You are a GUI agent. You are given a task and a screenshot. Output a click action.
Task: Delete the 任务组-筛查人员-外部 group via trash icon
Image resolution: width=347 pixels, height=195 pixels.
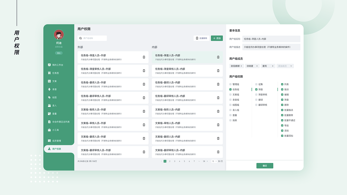pyautogui.click(x=144, y=57)
